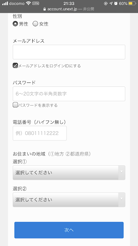Enable パスワードを表示する checkbox
Viewport: 138px width, 246px height.
tap(15, 105)
